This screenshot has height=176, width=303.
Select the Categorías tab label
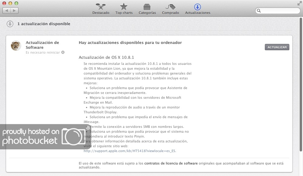pyautogui.click(x=147, y=13)
